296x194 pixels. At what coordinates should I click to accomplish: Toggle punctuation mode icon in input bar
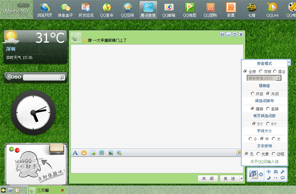[x=276, y=177]
